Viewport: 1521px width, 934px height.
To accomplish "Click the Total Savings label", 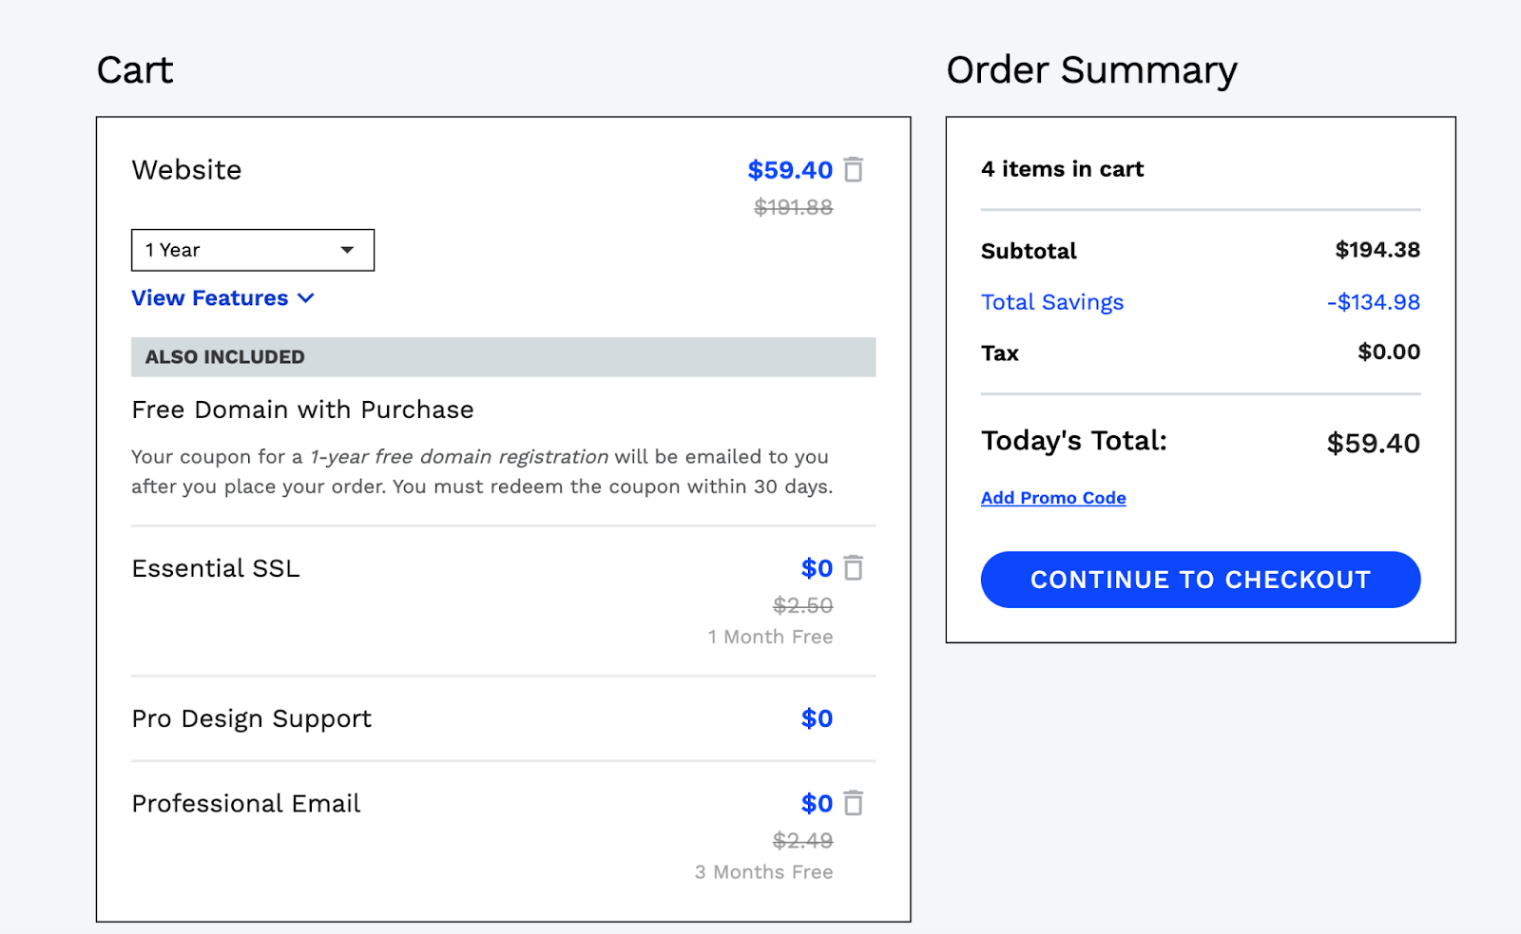I will [x=1052, y=302].
